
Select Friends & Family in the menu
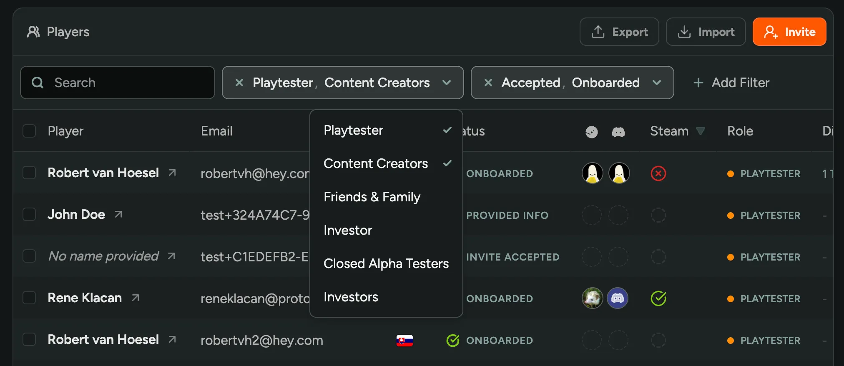372,197
